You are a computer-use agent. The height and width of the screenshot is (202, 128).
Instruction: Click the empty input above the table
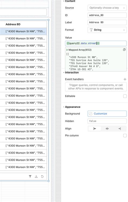(23, 12)
